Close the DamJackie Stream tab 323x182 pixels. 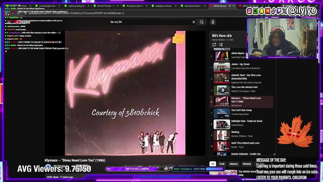pyautogui.click(x=204, y=6)
